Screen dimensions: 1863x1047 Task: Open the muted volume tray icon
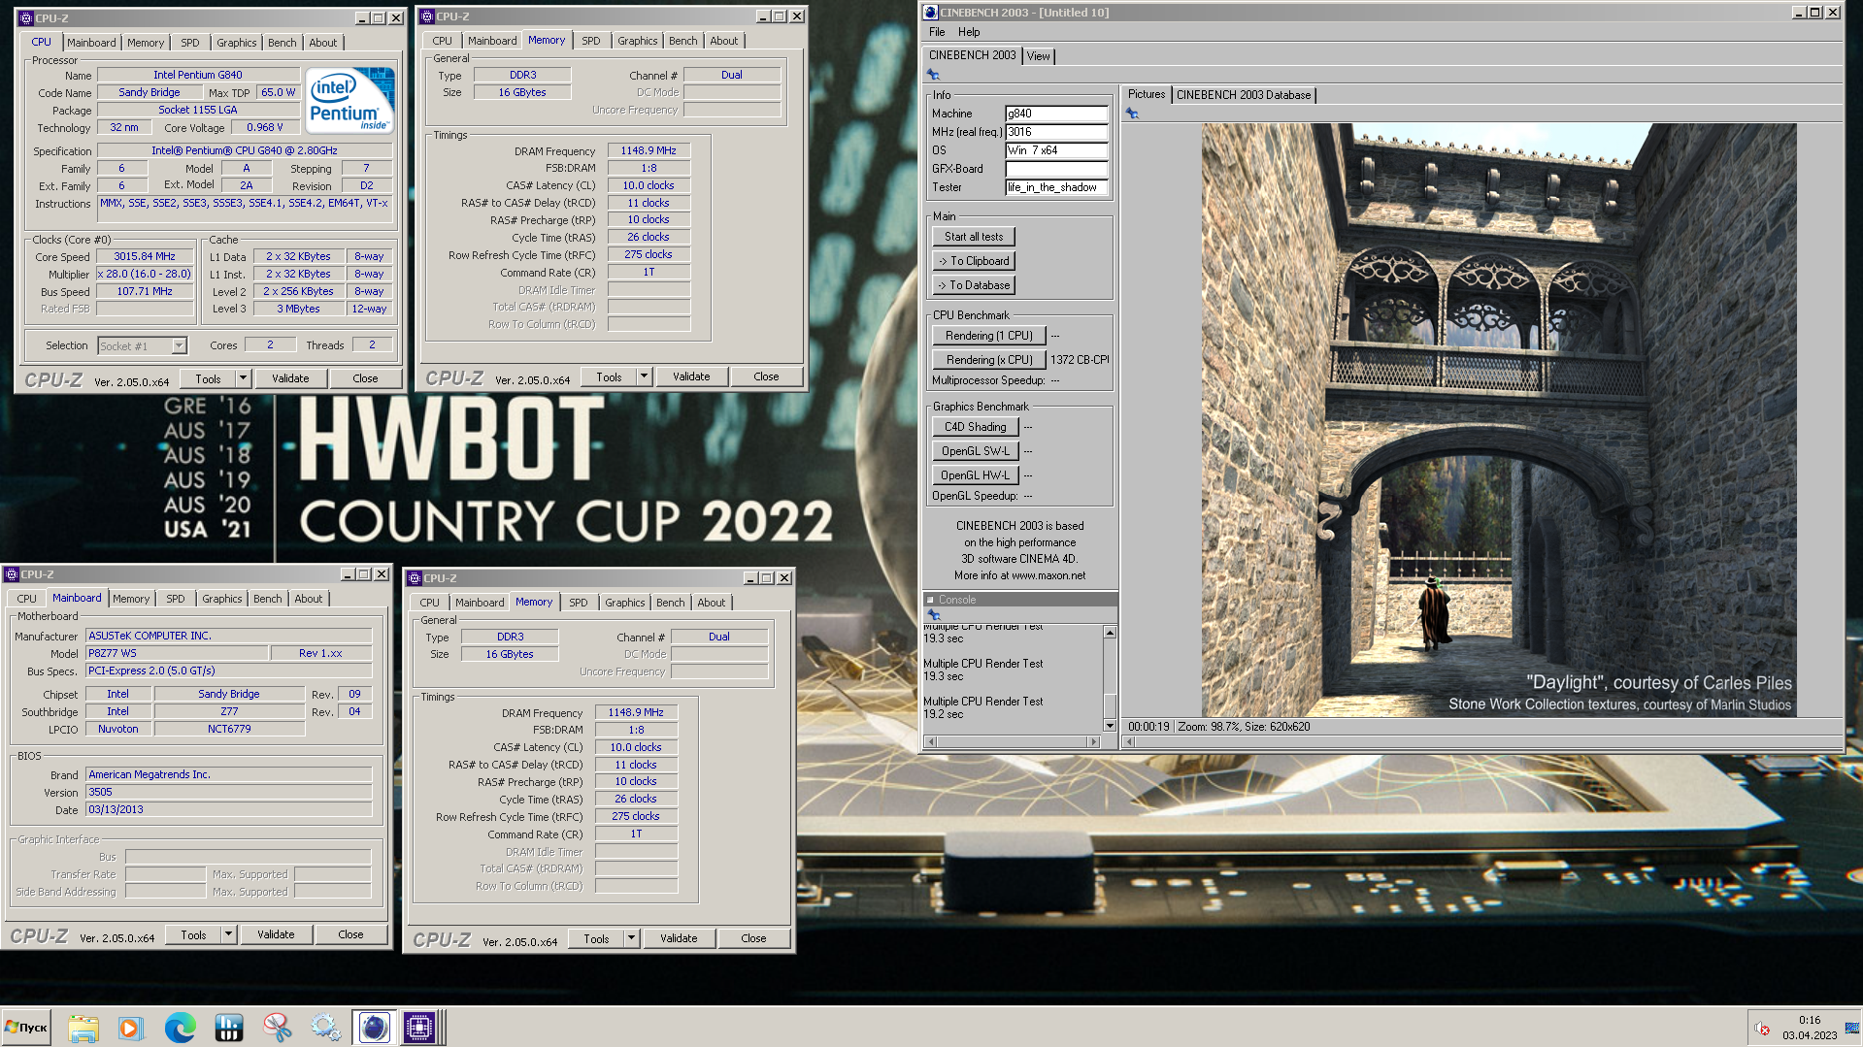(1762, 1029)
